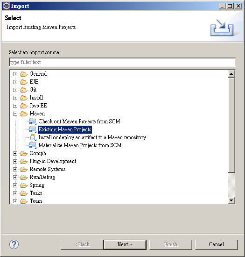Expand the Run/Debug category
Viewport: 245px width, 257px height.
tap(15, 178)
